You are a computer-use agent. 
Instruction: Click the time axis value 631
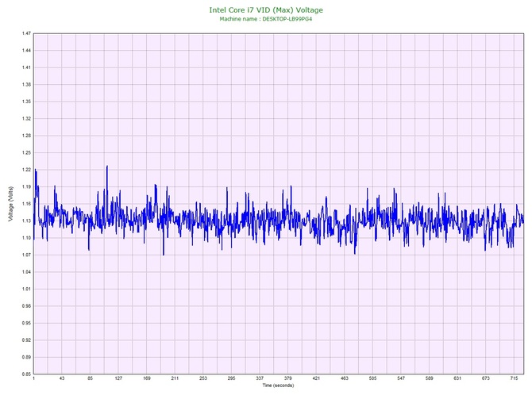pos(457,378)
